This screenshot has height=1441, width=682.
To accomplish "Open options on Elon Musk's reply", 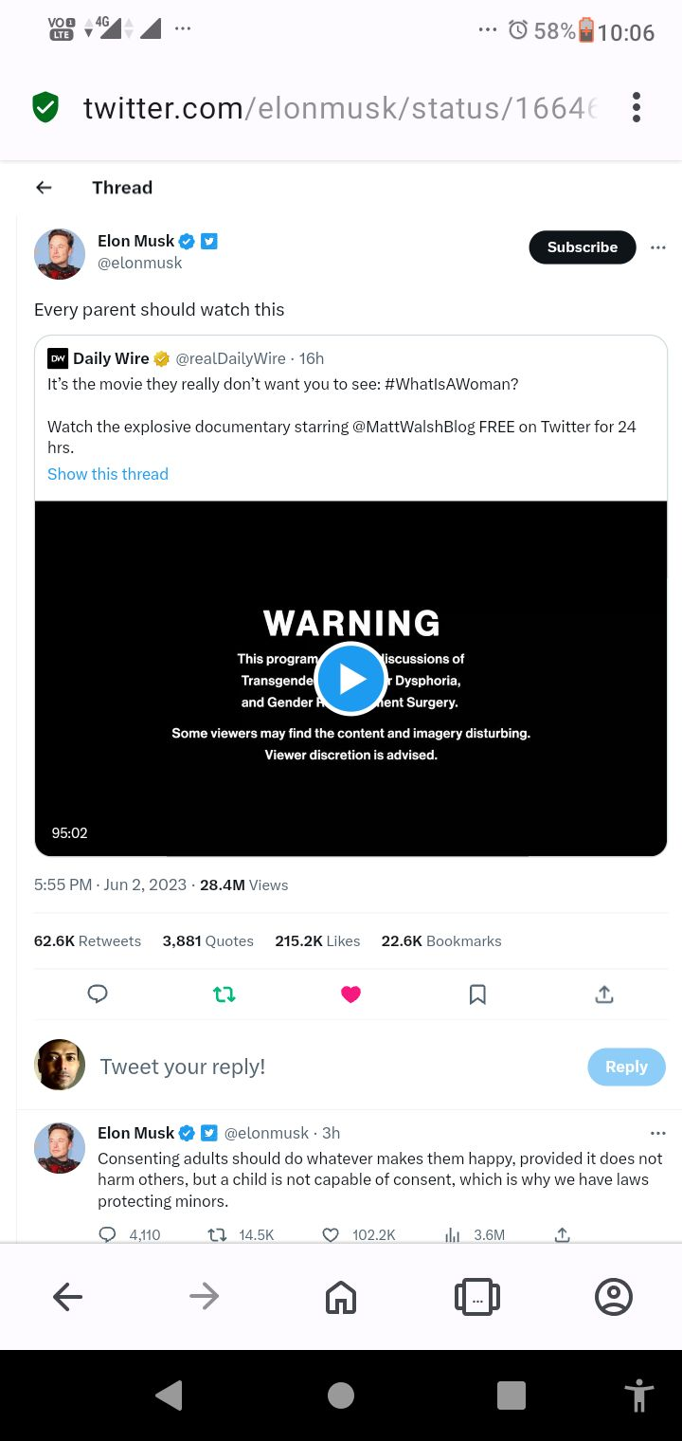I will coord(658,1133).
